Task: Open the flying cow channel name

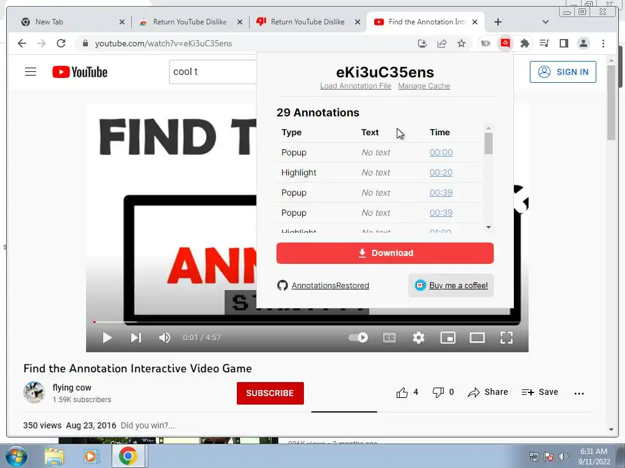Action: (72, 388)
